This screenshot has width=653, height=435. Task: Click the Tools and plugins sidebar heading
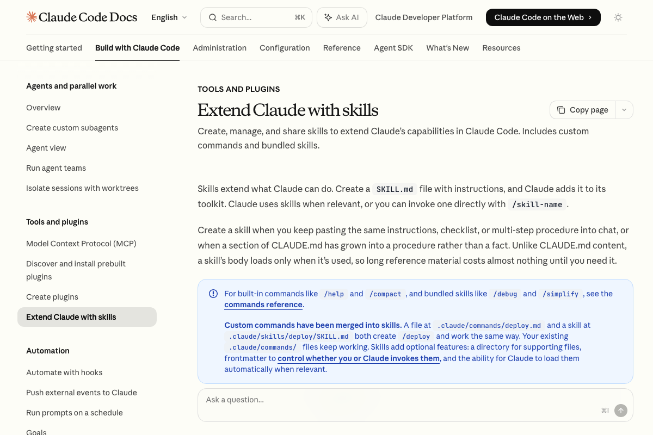tap(57, 222)
